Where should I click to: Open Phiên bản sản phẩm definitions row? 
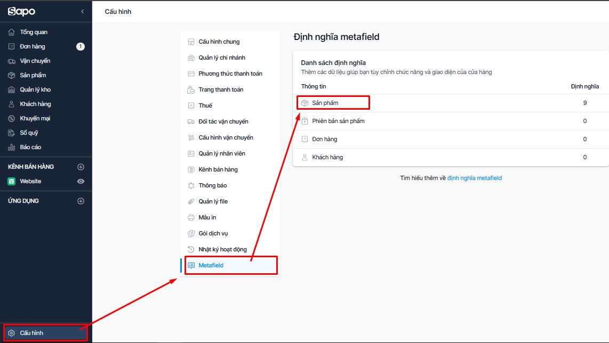(x=451, y=121)
